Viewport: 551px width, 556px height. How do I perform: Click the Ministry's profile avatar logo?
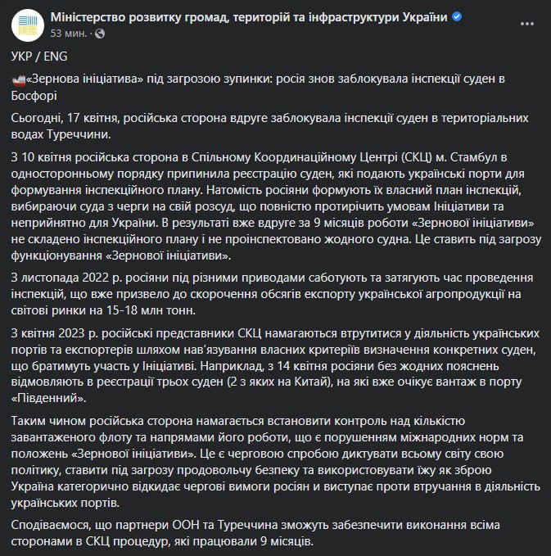coord(27,25)
